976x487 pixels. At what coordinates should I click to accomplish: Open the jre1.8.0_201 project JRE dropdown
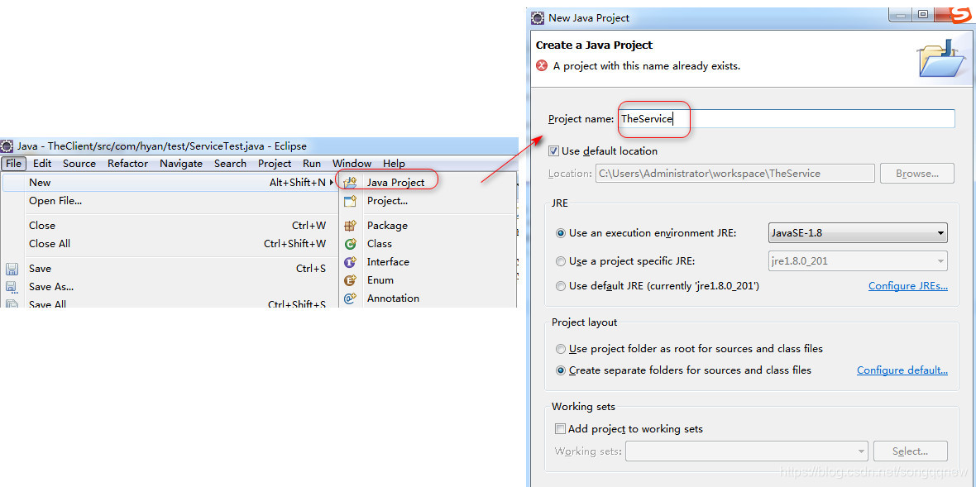tap(857, 261)
